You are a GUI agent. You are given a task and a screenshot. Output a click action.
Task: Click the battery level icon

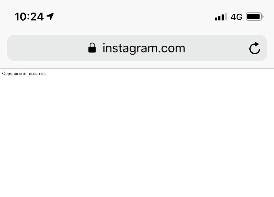coord(255,17)
